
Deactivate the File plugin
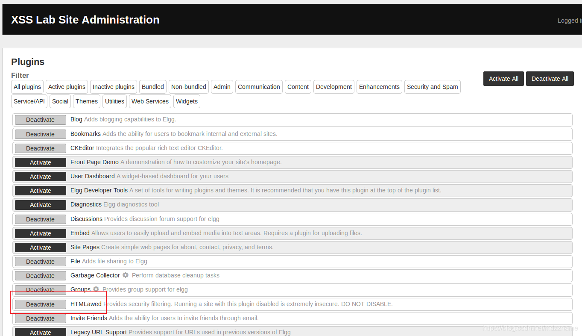point(41,262)
